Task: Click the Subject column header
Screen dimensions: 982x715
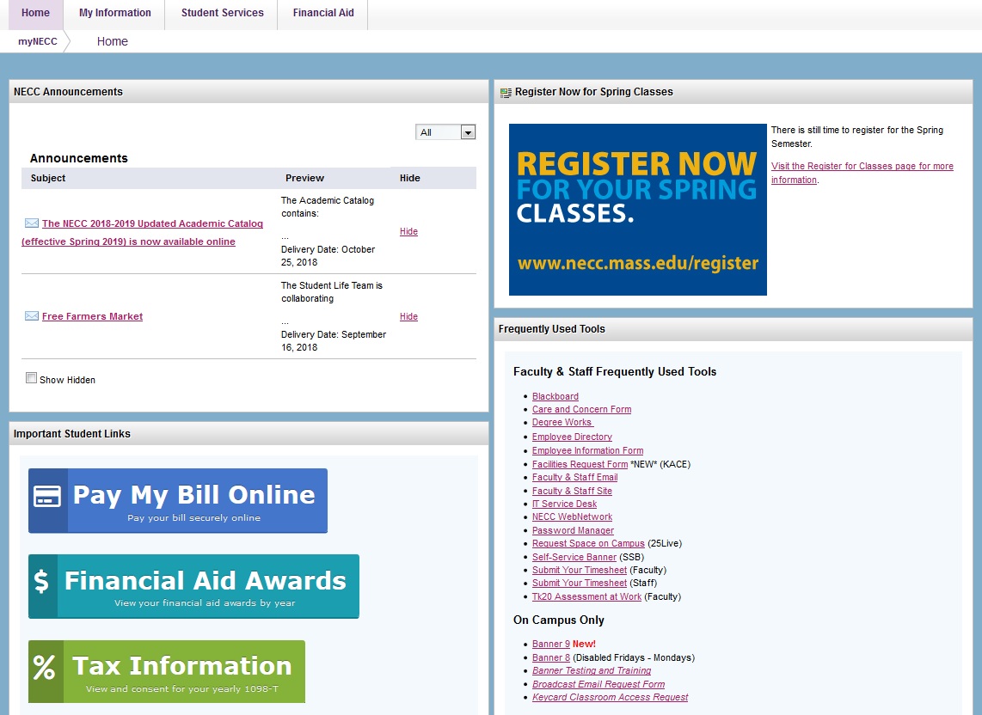Action: tap(47, 178)
